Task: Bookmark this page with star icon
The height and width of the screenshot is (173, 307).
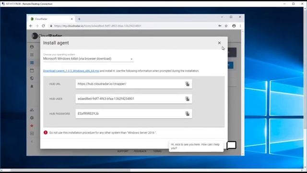Action: [x=226, y=26]
